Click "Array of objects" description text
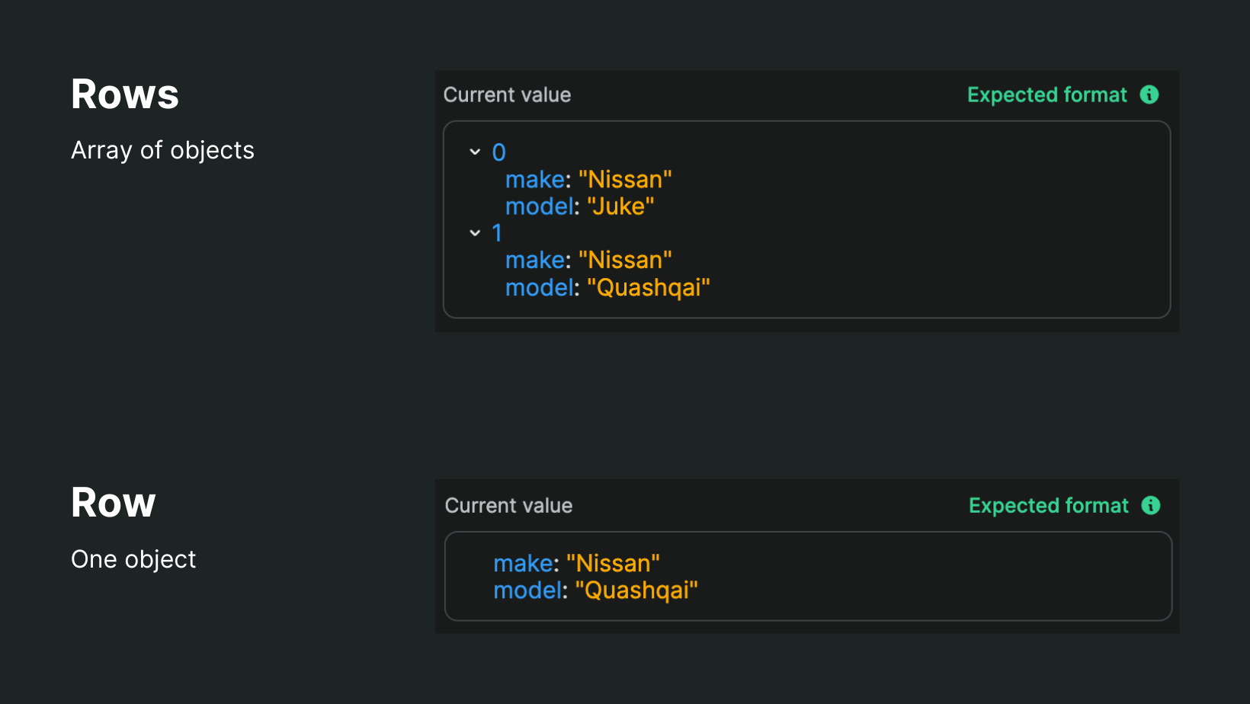Screen dimensions: 1250x704 point(162,150)
